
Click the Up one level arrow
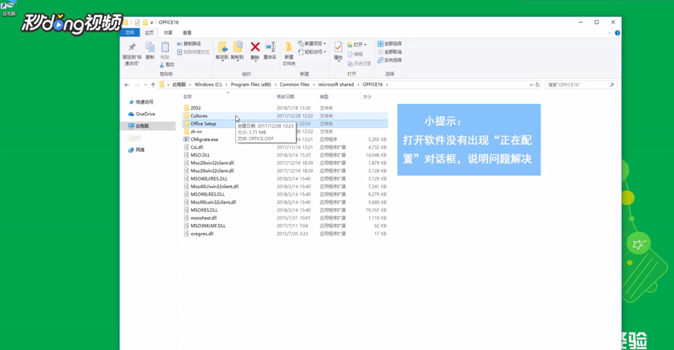point(153,85)
